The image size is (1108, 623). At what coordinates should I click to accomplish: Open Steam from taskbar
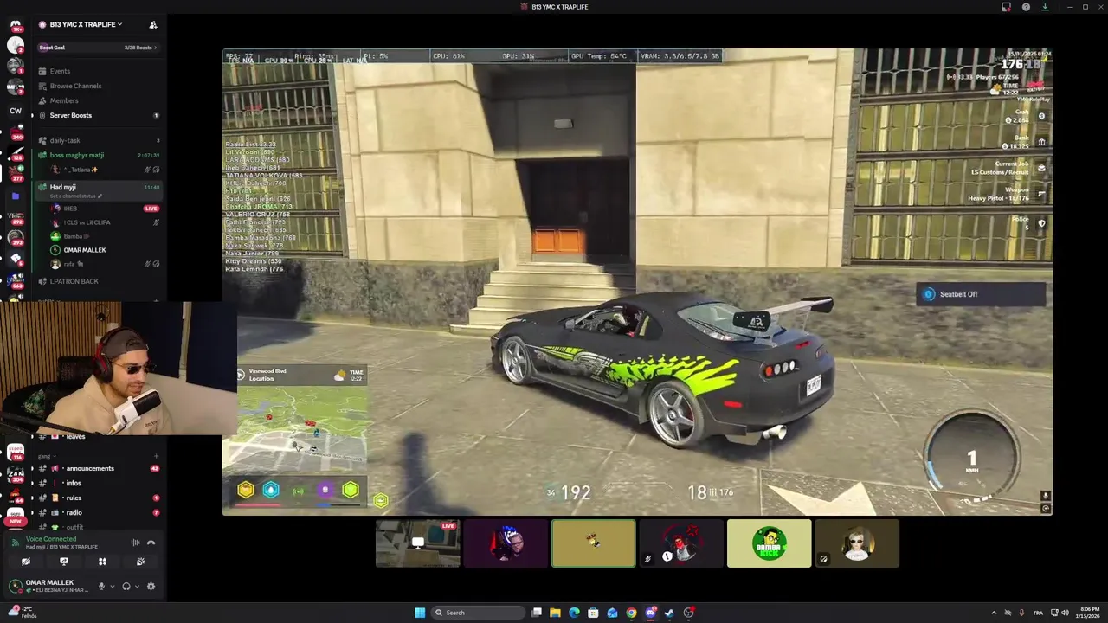click(x=669, y=613)
